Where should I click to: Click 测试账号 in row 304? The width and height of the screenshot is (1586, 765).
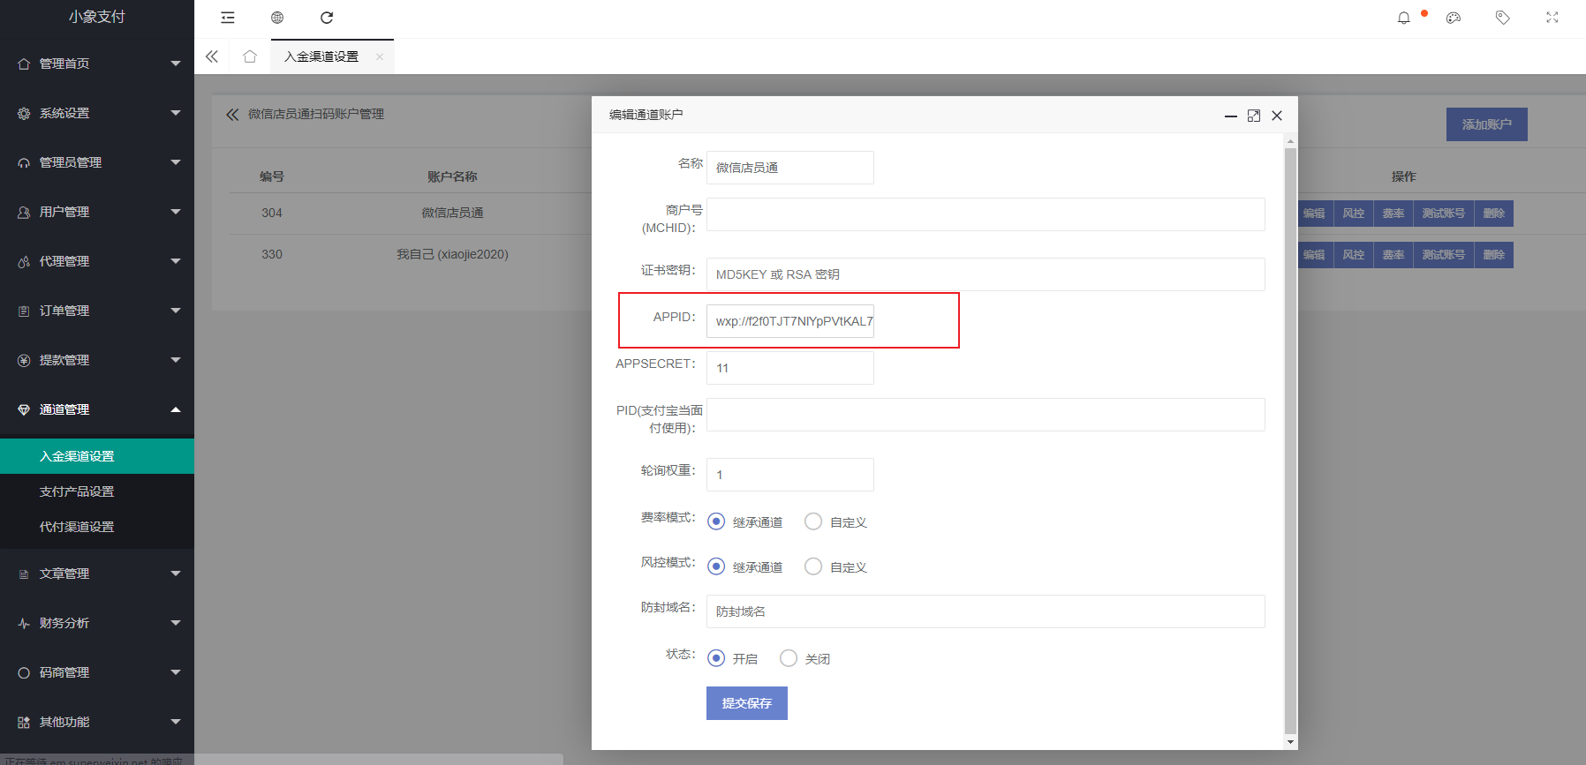(x=1444, y=214)
